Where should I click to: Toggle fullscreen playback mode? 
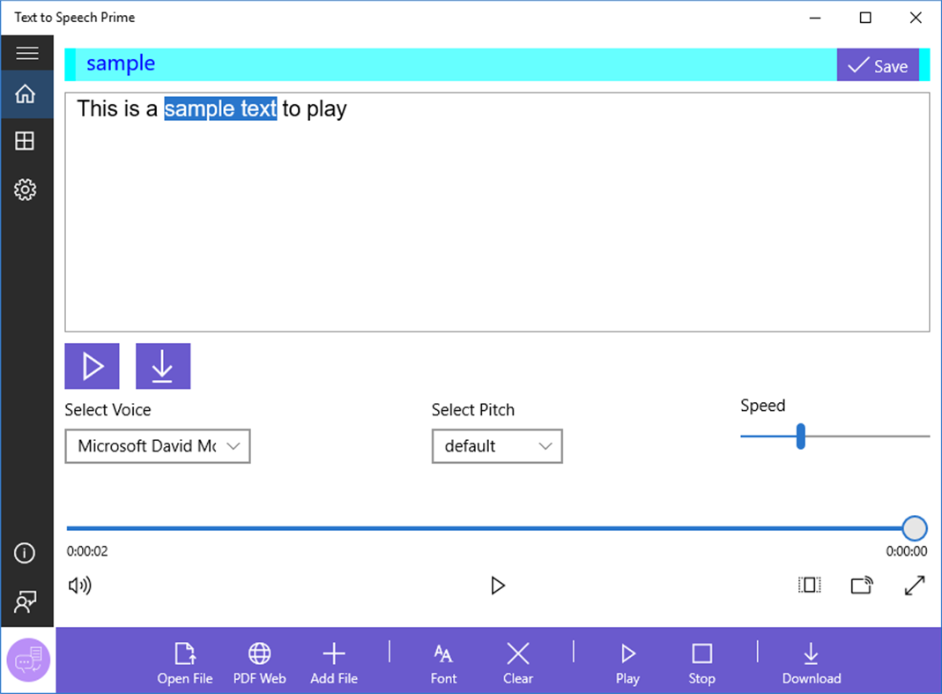coord(915,585)
